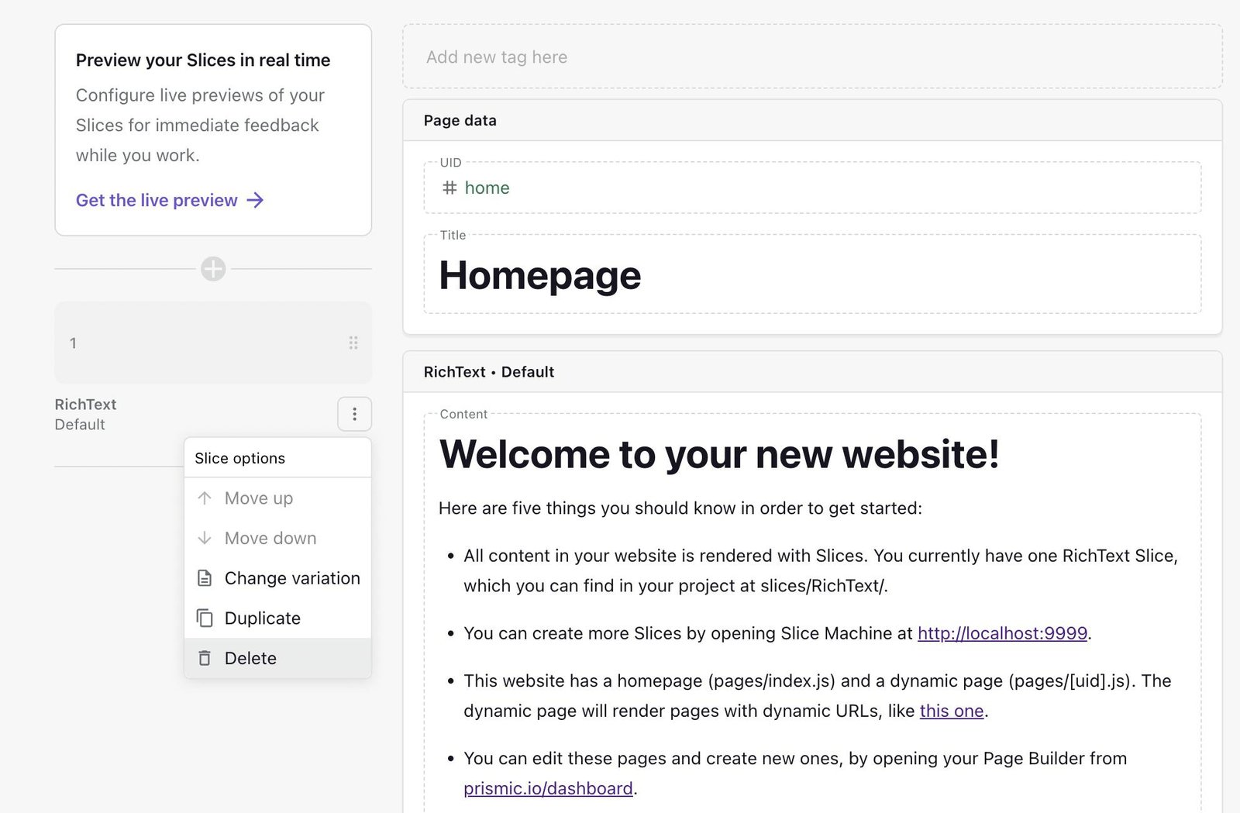Click the Delete trash can icon
The height and width of the screenshot is (813, 1240).
(205, 658)
